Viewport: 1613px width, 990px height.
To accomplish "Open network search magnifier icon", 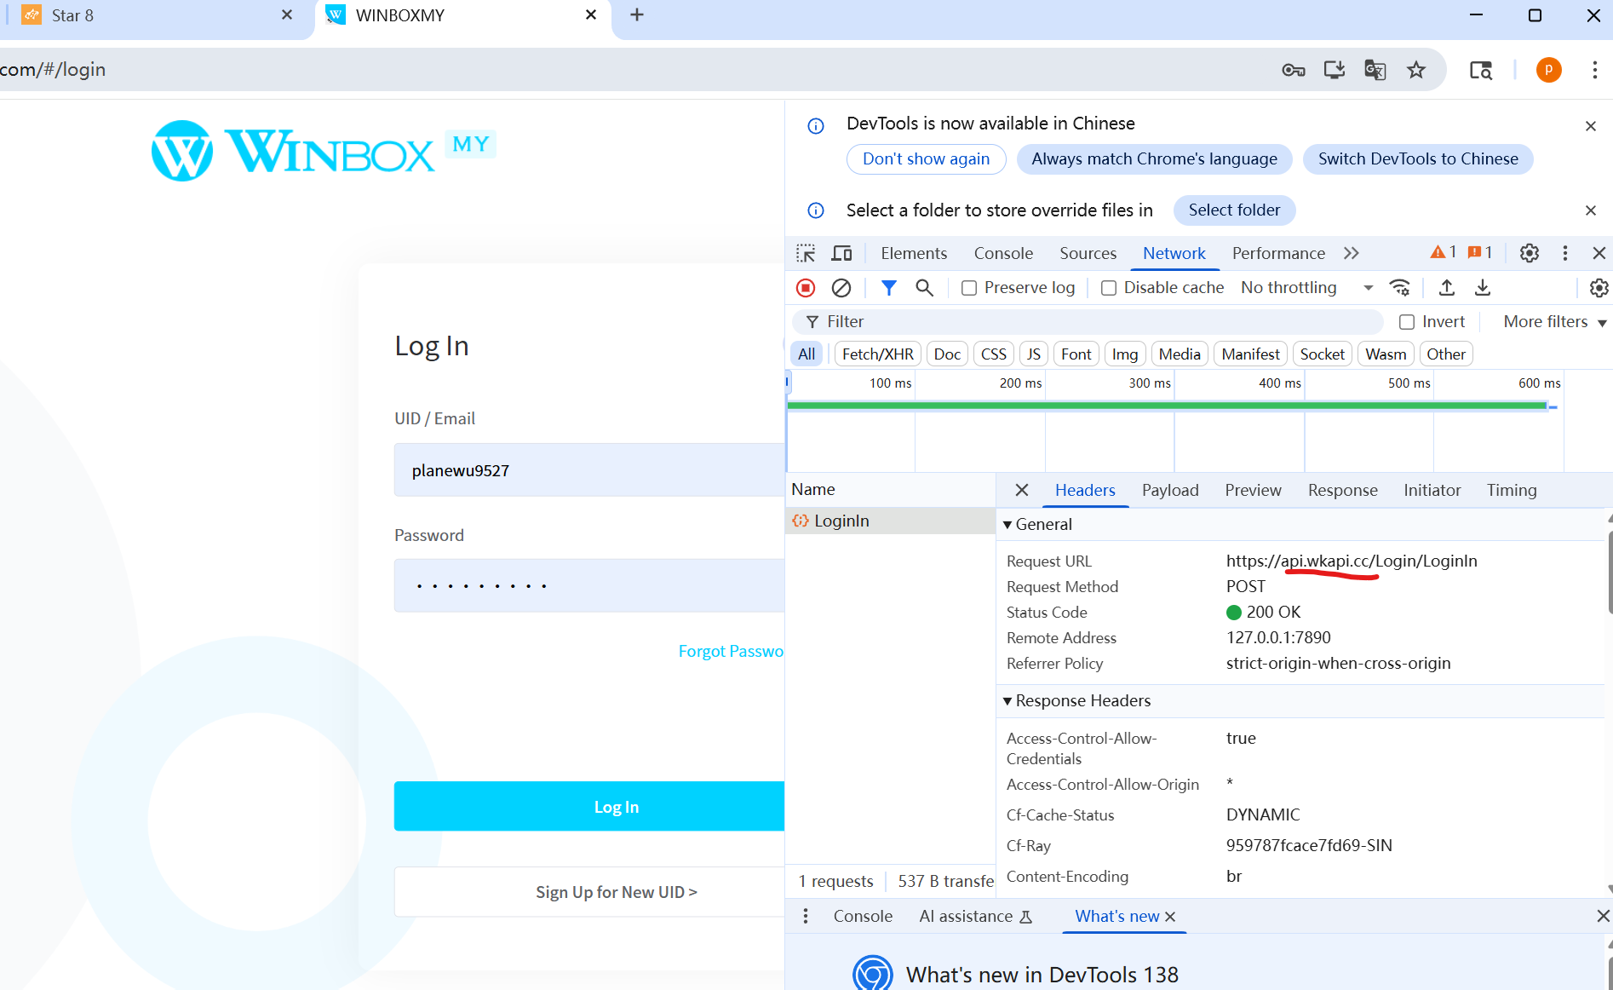I will [924, 288].
